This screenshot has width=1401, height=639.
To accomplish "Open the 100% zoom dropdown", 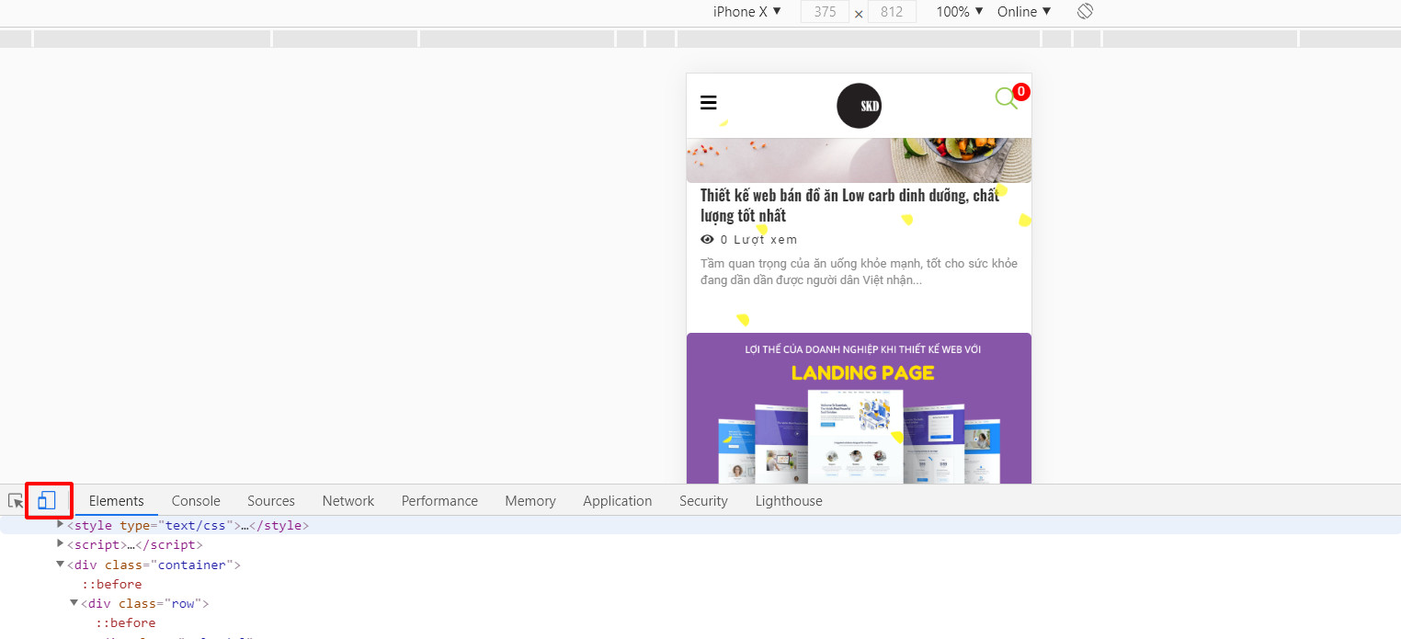I will (960, 12).
